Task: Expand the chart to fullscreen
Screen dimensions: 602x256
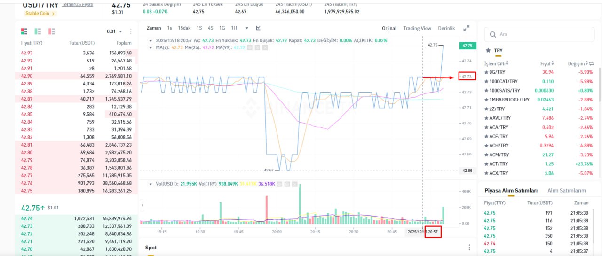Action: [x=466, y=28]
